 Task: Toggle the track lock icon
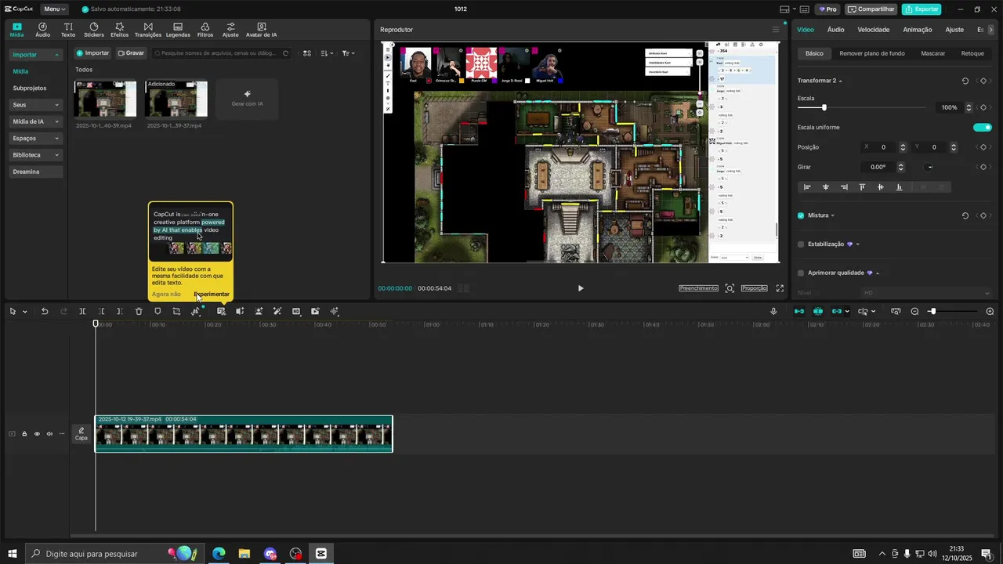24,434
